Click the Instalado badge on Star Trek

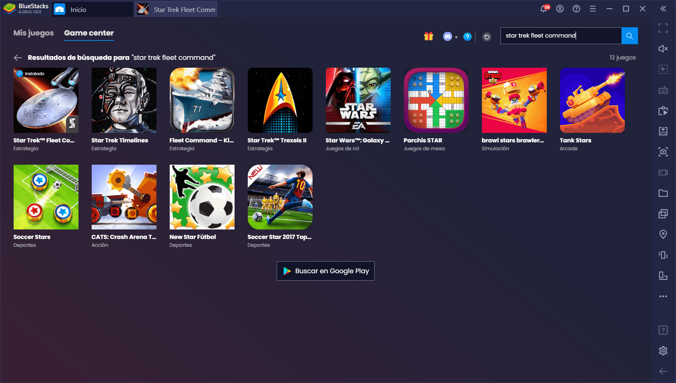pos(31,73)
